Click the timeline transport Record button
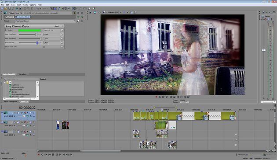The width and height of the screenshot is (277, 160). (x=39, y=155)
